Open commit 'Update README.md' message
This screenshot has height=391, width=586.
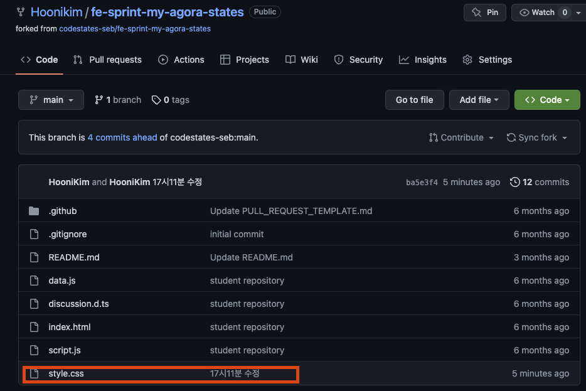pos(252,257)
